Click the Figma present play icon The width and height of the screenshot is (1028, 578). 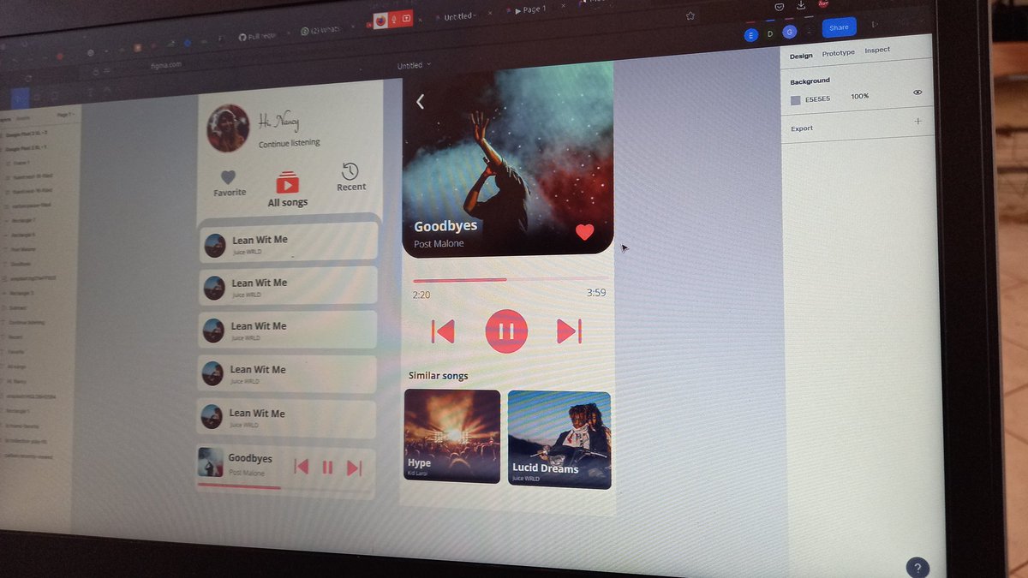pos(875,25)
